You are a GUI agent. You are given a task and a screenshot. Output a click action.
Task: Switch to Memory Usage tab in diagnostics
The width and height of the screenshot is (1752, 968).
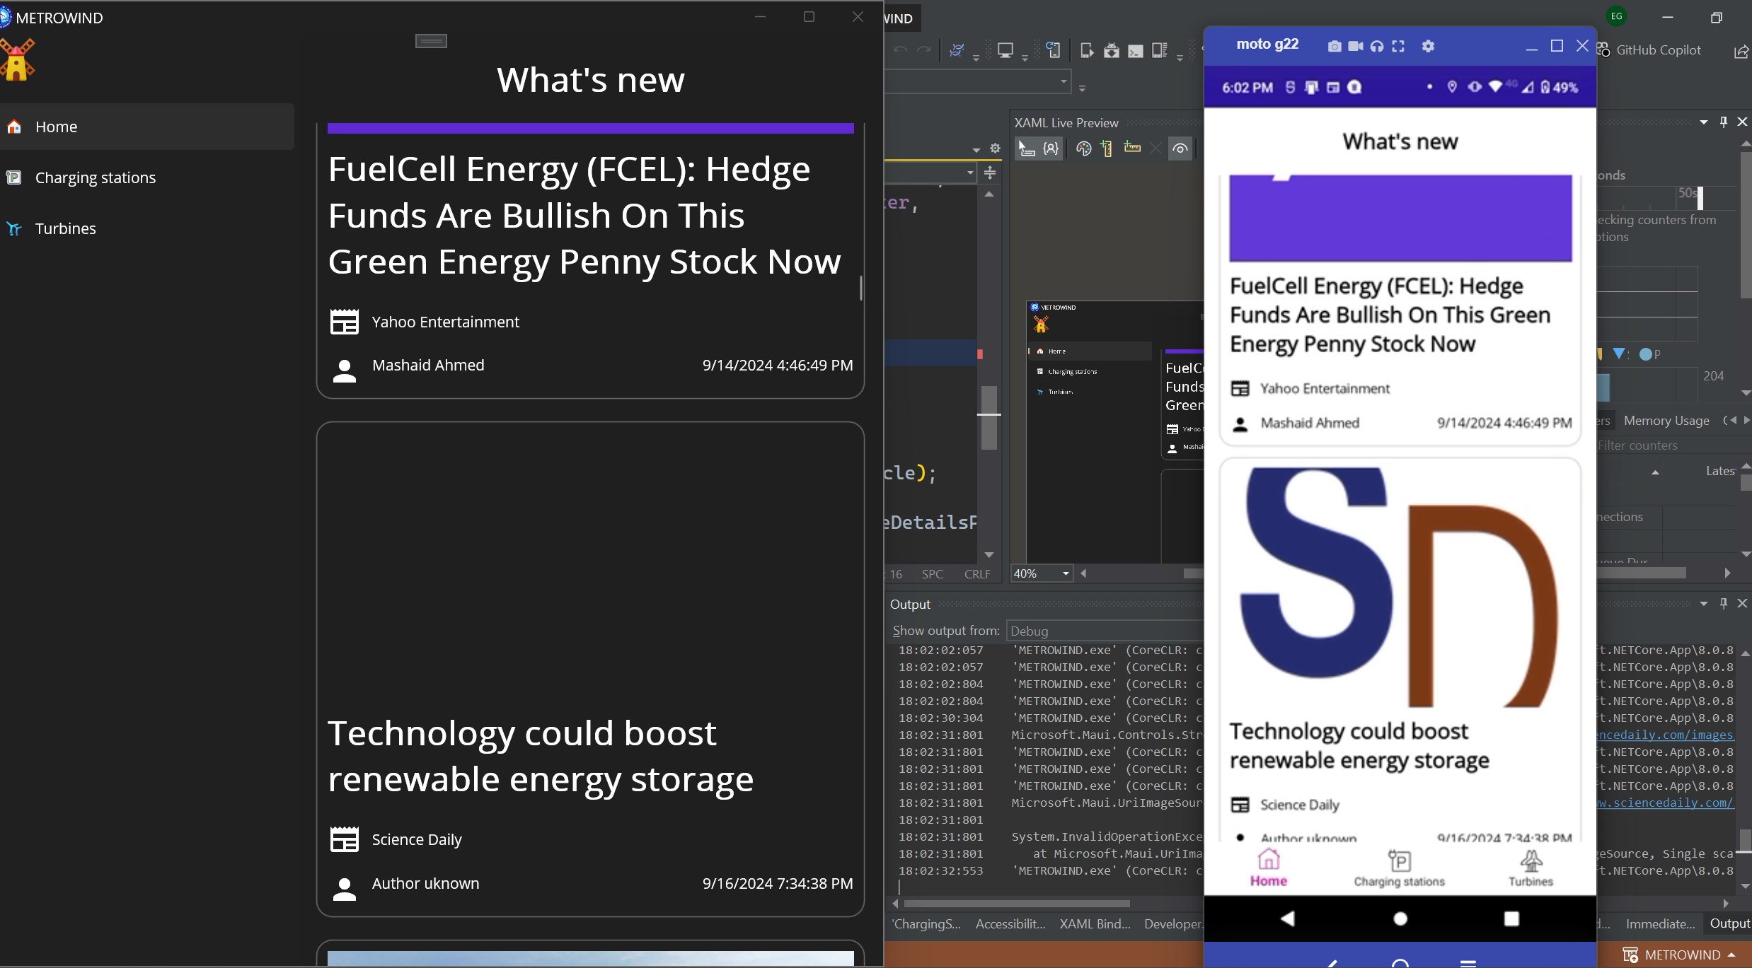pyautogui.click(x=1666, y=421)
